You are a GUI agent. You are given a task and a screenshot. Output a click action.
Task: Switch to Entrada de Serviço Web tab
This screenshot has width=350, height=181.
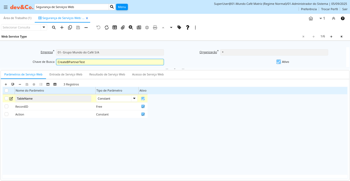click(66, 74)
